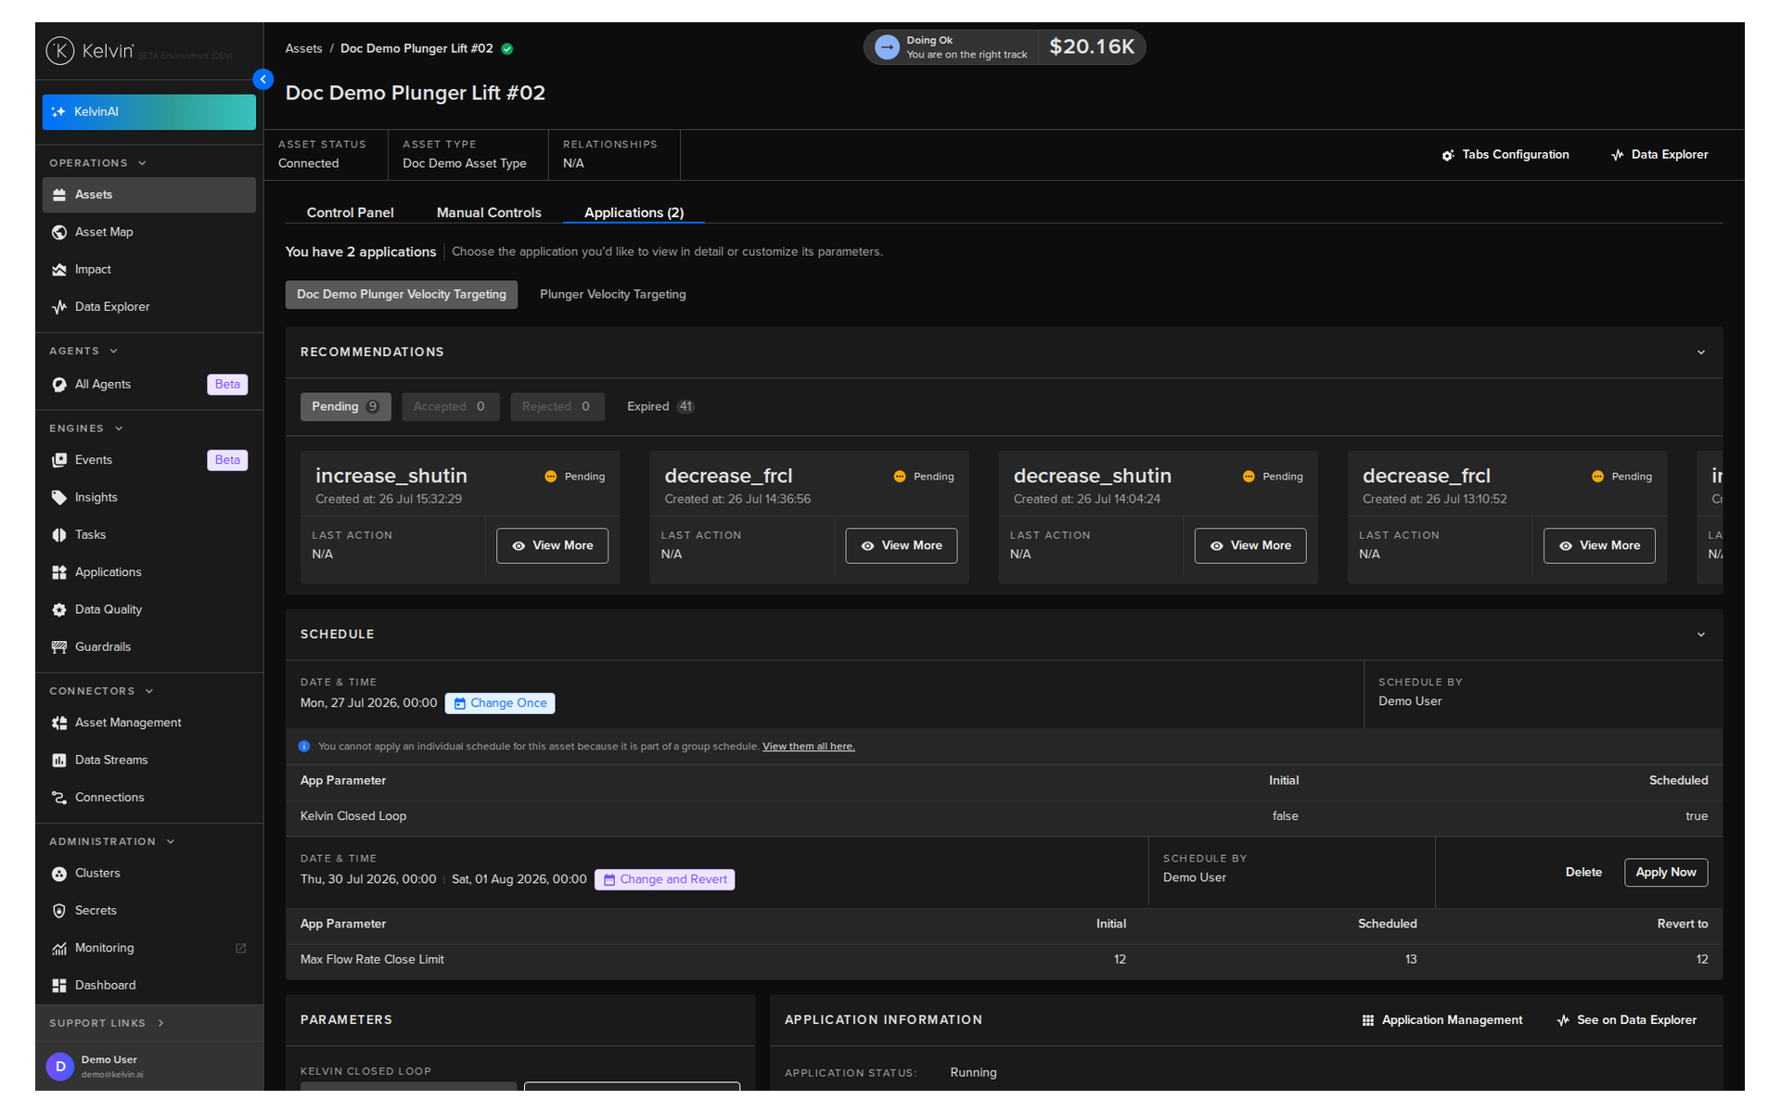Viewport: 1781px width, 1113px height.
Task: Open Dashboard icon in Administration
Action: tap(59, 986)
